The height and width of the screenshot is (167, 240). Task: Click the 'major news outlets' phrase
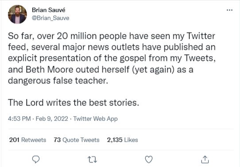(x=101, y=47)
